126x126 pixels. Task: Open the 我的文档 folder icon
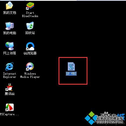pyautogui.click(x=9, y=5)
